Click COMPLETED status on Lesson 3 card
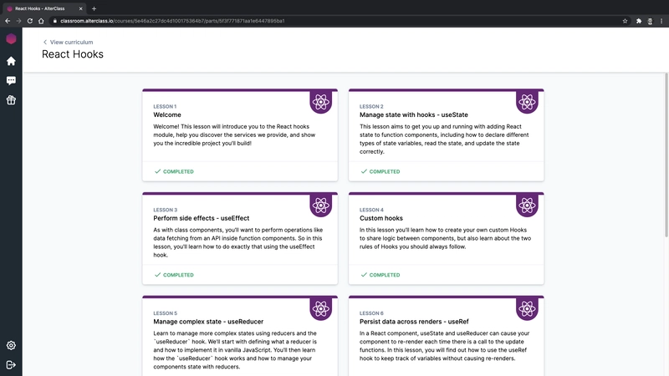 174,275
